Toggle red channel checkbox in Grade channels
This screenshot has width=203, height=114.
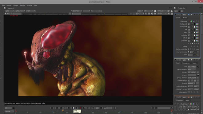coord(190,21)
